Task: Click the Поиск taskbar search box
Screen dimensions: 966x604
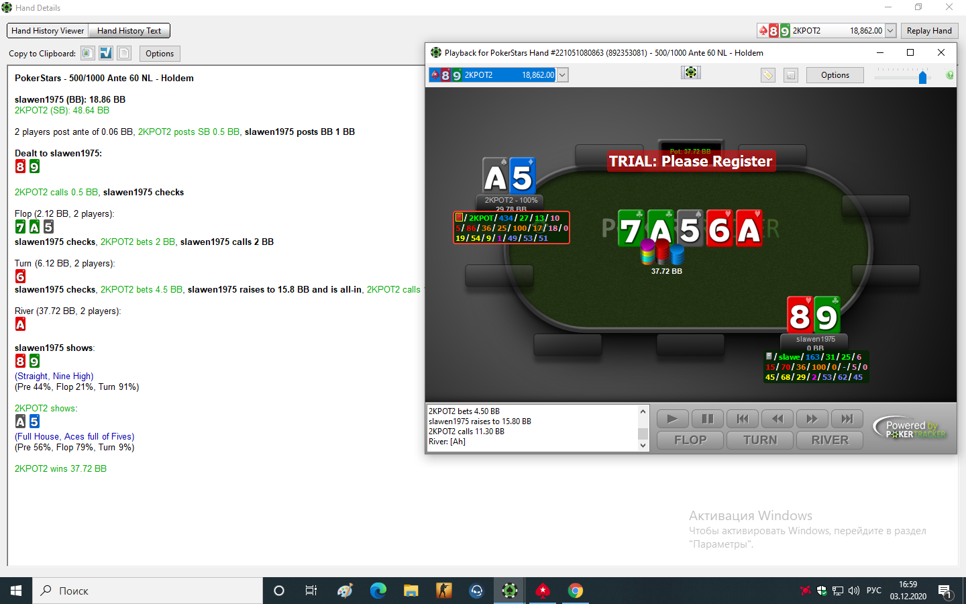Action: (148, 591)
